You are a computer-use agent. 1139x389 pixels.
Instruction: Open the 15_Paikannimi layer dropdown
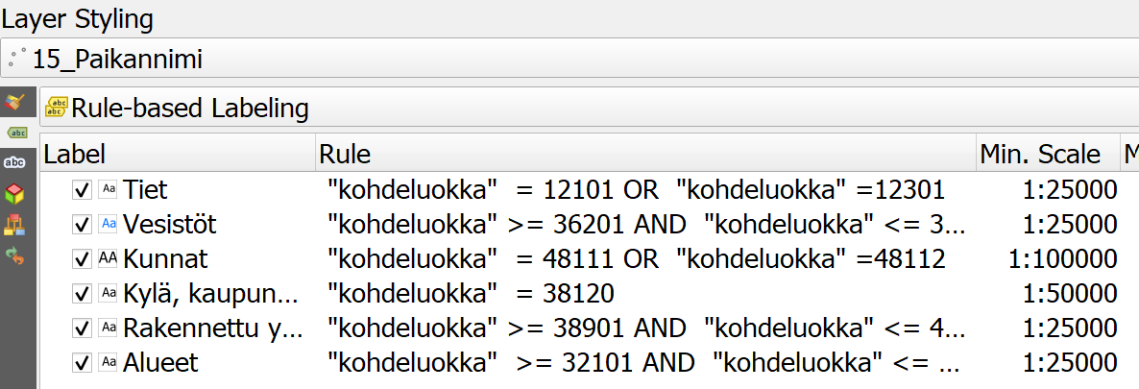[x=569, y=59]
